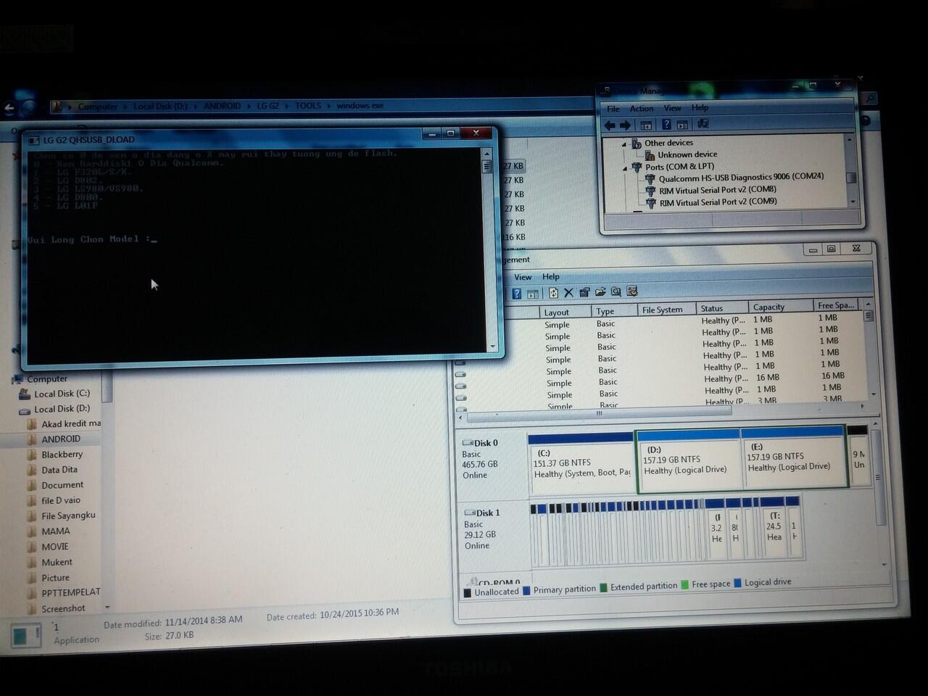Click horizontal scrollbar in Disk Management volume list
The width and height of the screenshot is (928, 696).
[x=599, y=414]
